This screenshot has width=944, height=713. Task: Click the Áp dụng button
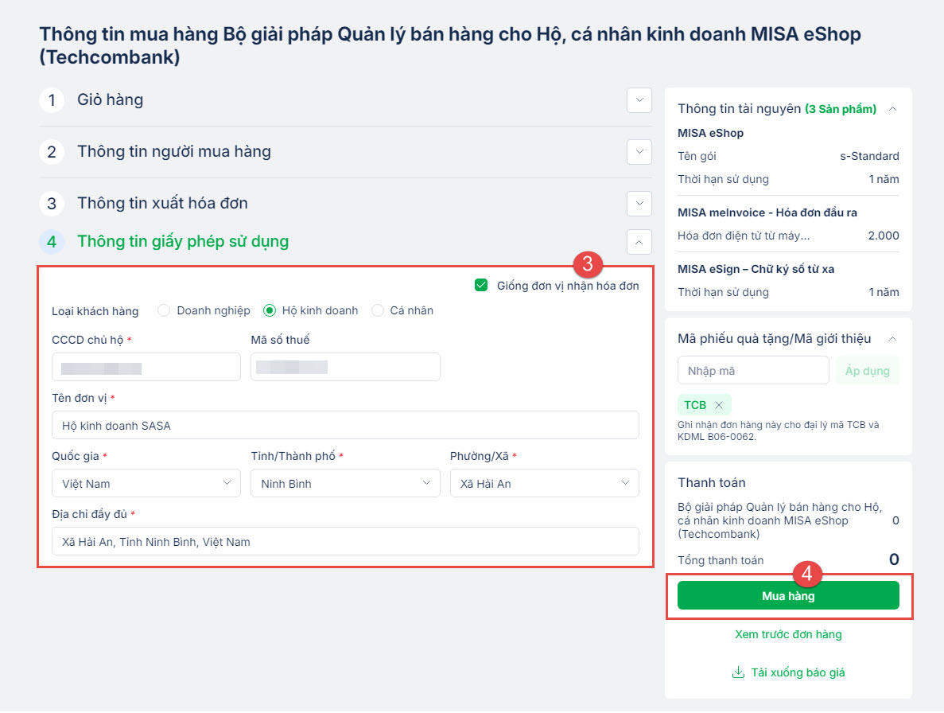point(867,371)
